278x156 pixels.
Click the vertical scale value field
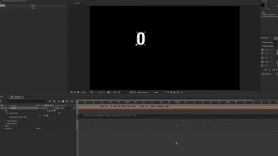pos(267,62)
